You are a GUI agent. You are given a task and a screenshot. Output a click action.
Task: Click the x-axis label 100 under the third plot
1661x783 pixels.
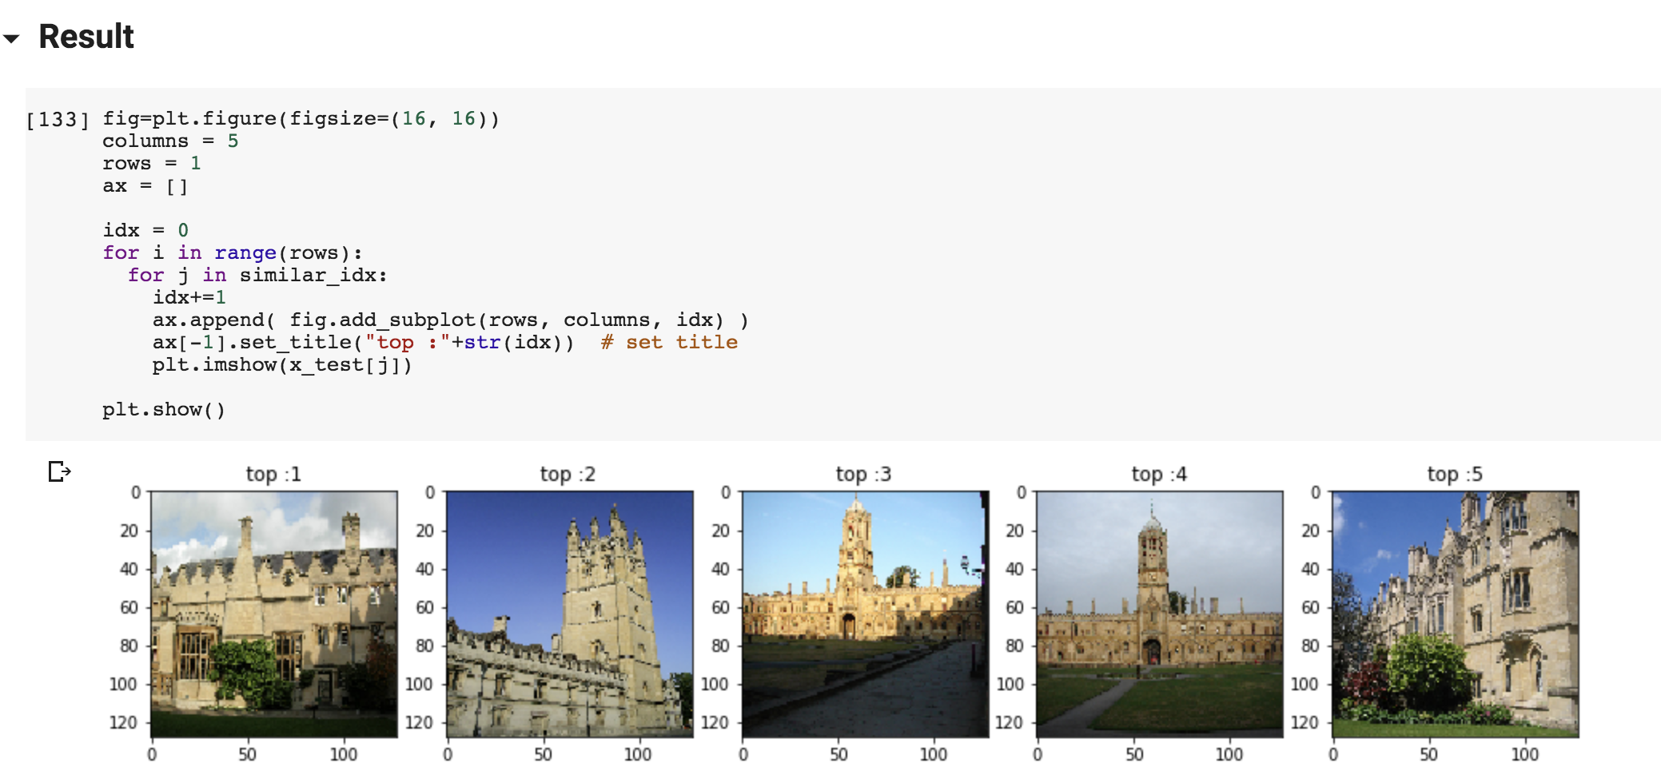934,753
